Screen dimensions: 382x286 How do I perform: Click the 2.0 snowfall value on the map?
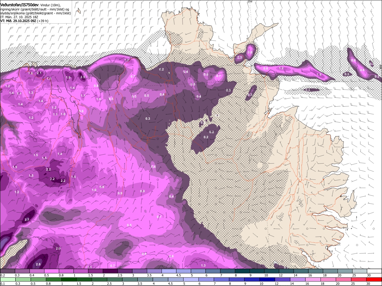pos(58,248)
